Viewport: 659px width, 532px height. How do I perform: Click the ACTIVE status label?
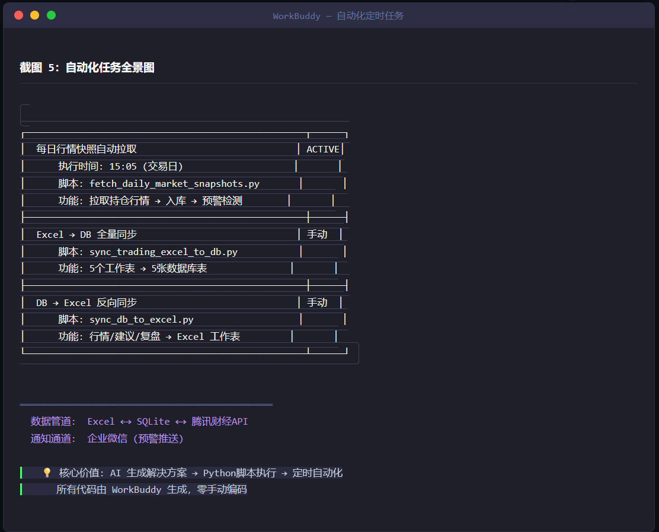point(323,149)
